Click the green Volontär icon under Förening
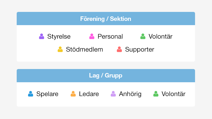212x119 pixels. (x=143, y=36)
